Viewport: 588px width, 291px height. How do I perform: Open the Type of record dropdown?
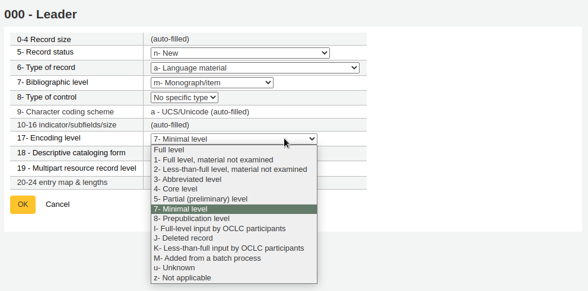pos(255,68)
